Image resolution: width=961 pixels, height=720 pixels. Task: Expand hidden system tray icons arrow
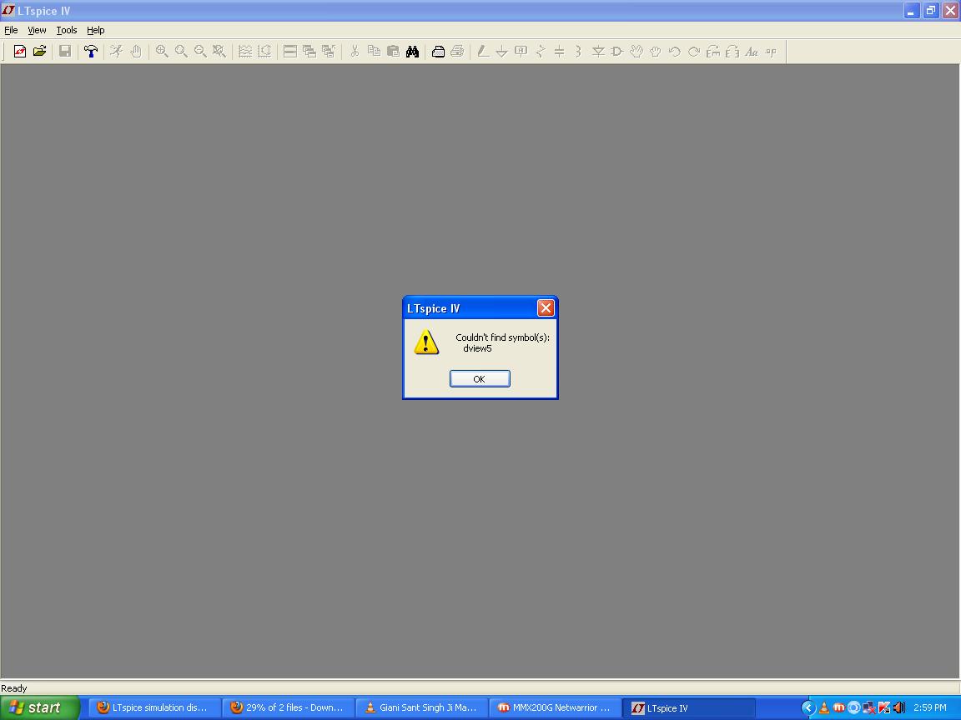(x=808, y=707)
